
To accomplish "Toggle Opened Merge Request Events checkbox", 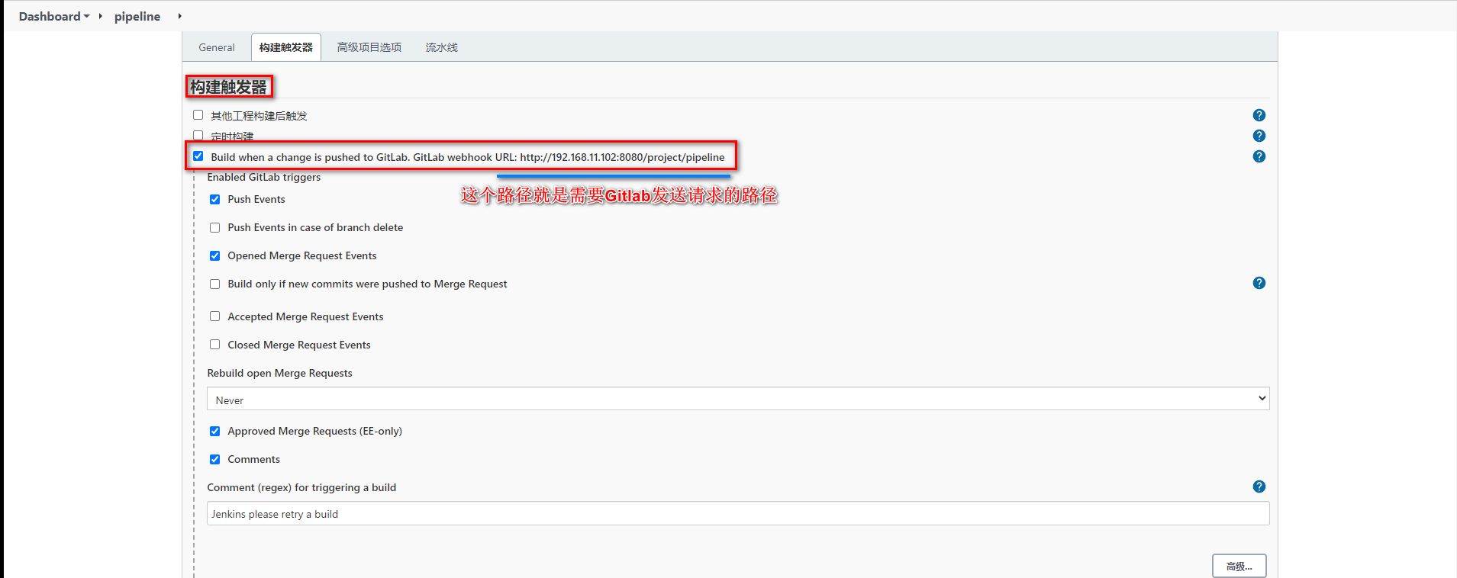I will coord(215,256).
